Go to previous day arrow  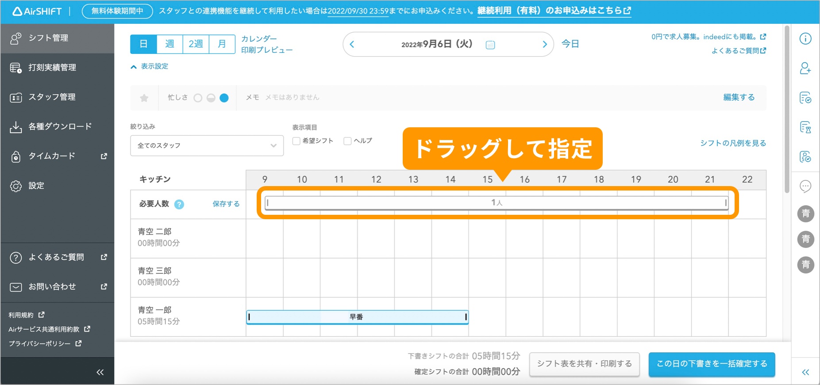(x=352, y=44)
